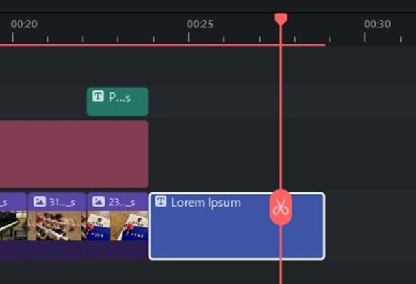
Task: Click the right edge of Lorem Ipsum clip
Action: pos(324,226)
